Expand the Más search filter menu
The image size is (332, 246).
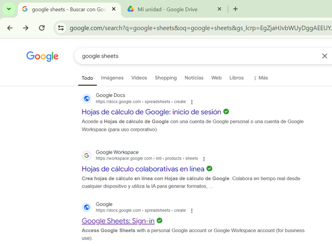[x=261, y=78]
